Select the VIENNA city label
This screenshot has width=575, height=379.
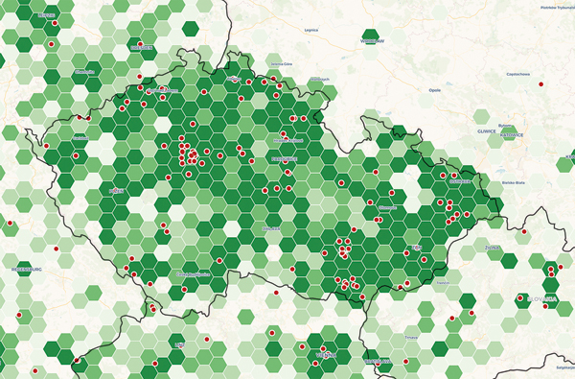point(326,356)
